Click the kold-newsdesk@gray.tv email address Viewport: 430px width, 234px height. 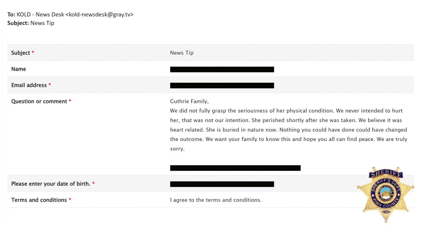(100, 14)
